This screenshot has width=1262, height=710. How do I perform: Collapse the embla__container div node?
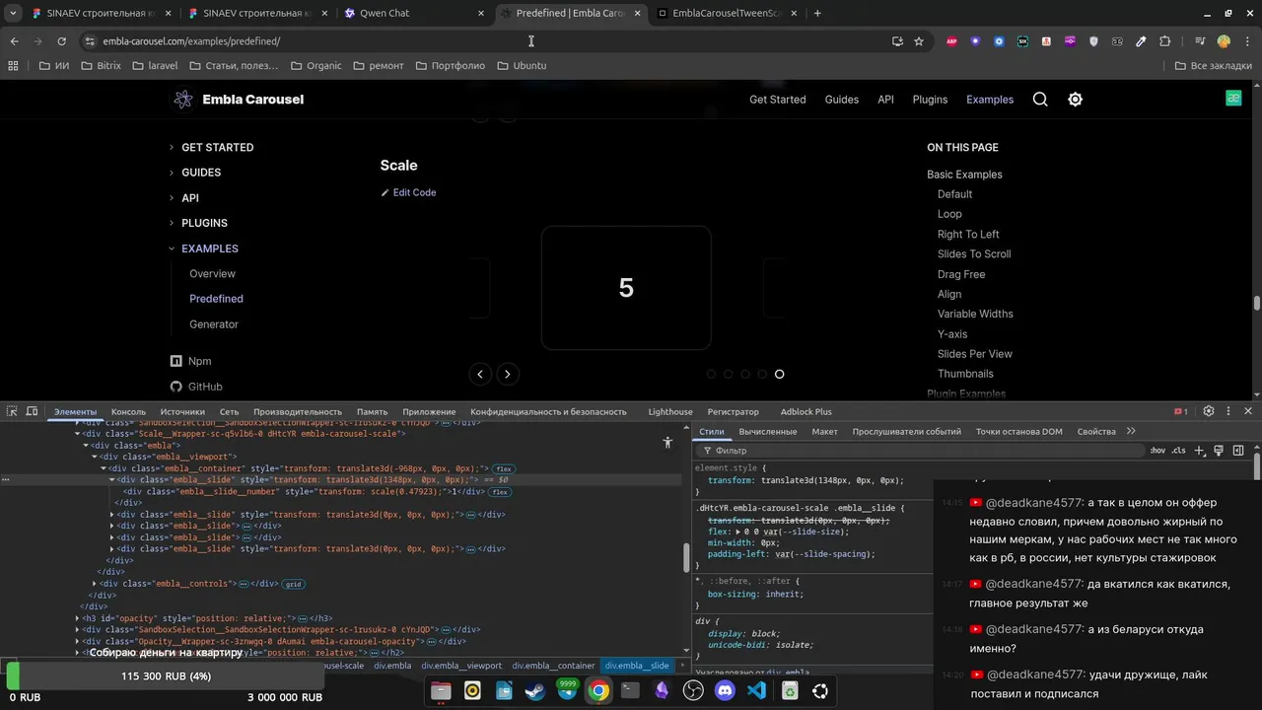104,468
